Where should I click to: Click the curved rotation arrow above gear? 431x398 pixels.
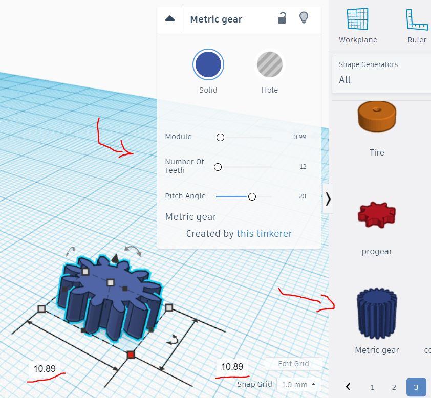133,251
